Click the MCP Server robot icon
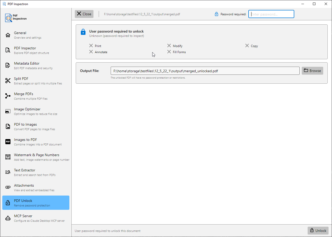This screenshot has width=332, height=237. [8, 218]
